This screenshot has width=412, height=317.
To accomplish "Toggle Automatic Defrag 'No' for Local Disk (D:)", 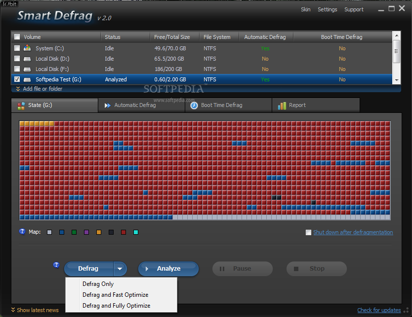I will [x=265, y=59].
